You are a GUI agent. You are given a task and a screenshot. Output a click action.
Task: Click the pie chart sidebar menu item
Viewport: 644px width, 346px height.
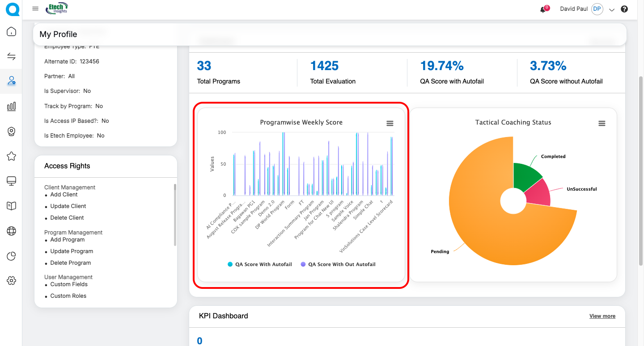pyautogui.click(x=12, y=256)
